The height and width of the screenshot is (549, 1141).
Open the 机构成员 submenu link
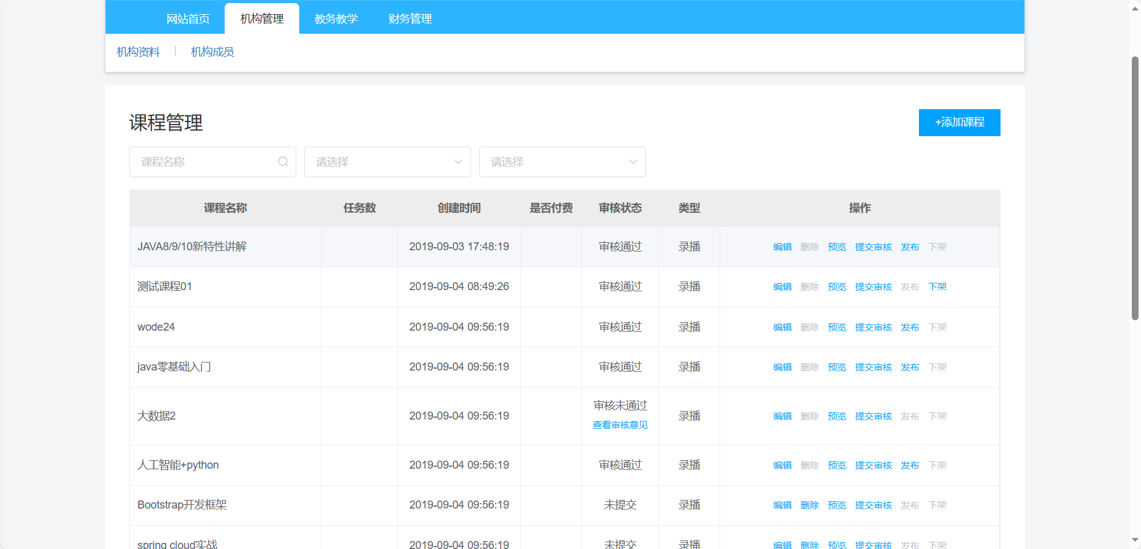212,52
